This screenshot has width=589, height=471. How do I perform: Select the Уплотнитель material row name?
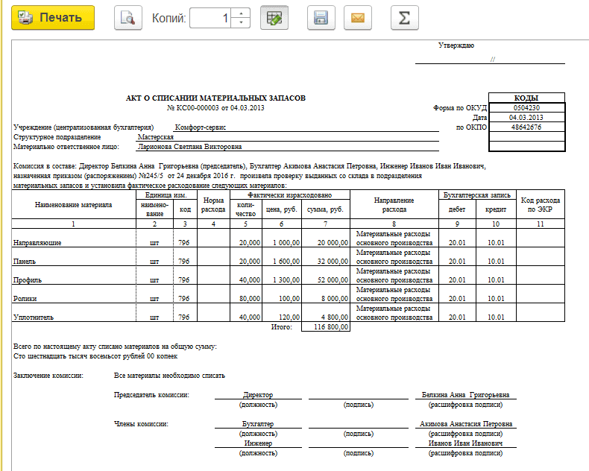click(34, 317)
